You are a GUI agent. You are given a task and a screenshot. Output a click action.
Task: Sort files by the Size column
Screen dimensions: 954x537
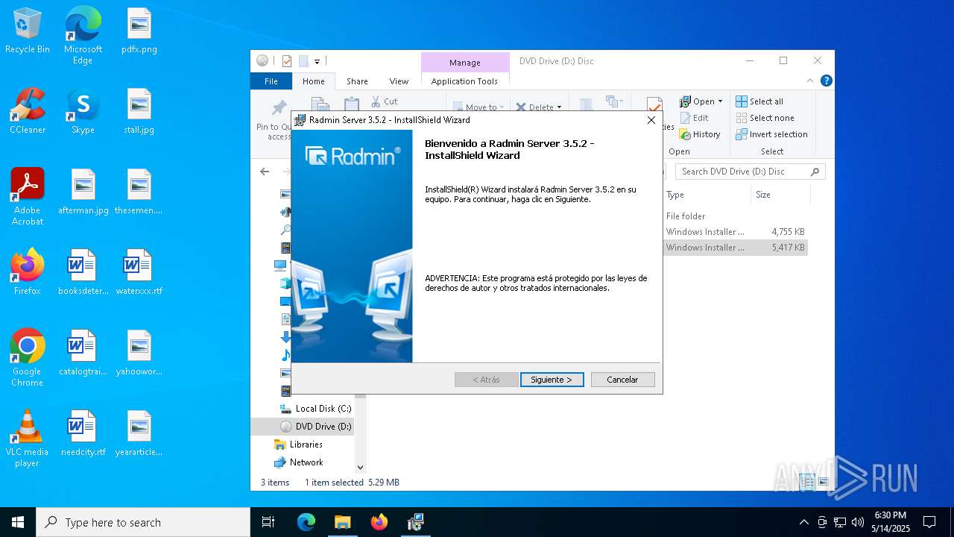tap(763, 195)
